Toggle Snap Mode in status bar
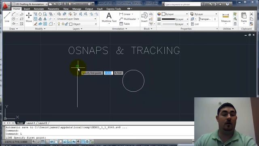259x146 pixels. (38, 142)
